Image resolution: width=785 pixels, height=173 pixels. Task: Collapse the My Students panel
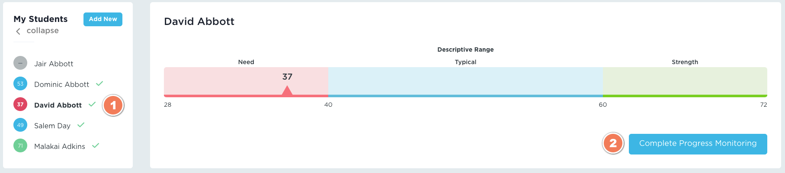(42, 31)
